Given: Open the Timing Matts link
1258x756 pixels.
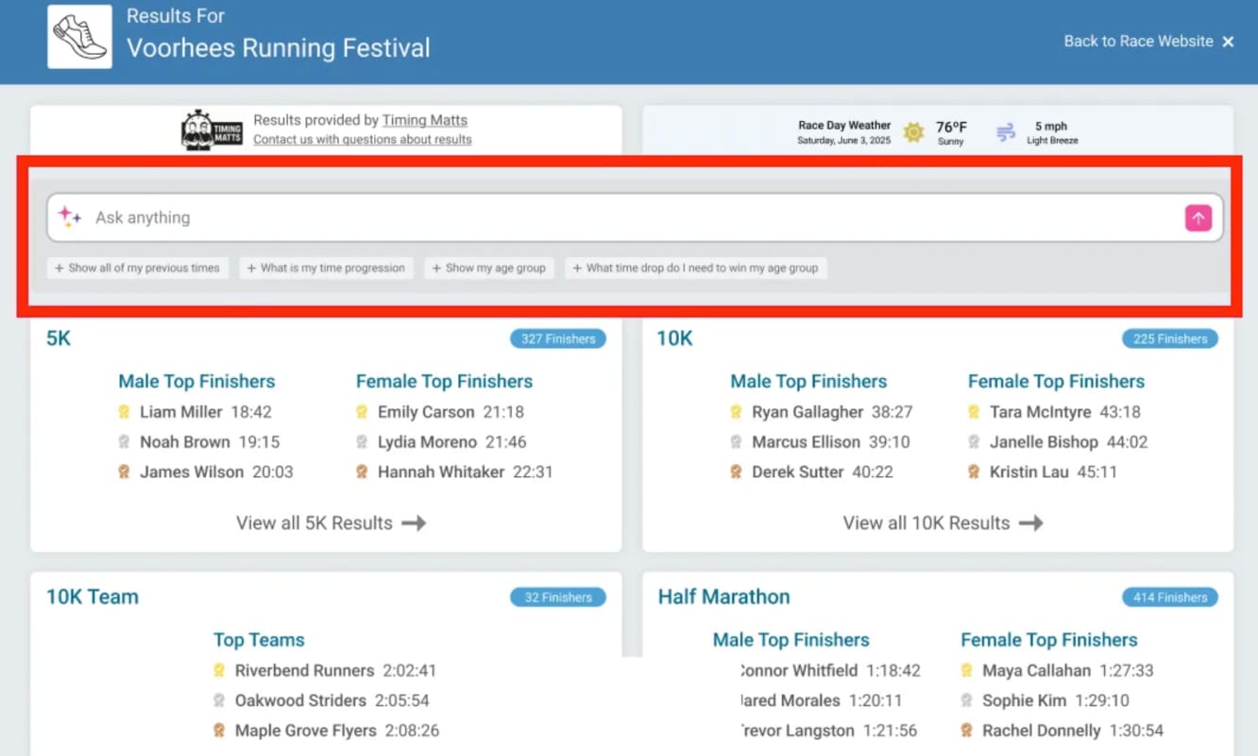Looking at the screenshot, I should coord(425,120).
